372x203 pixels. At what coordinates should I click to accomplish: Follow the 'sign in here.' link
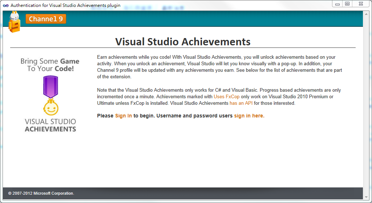(249, 116)
